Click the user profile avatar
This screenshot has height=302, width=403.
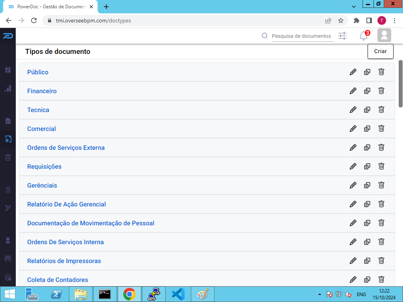tap(384, 35)
